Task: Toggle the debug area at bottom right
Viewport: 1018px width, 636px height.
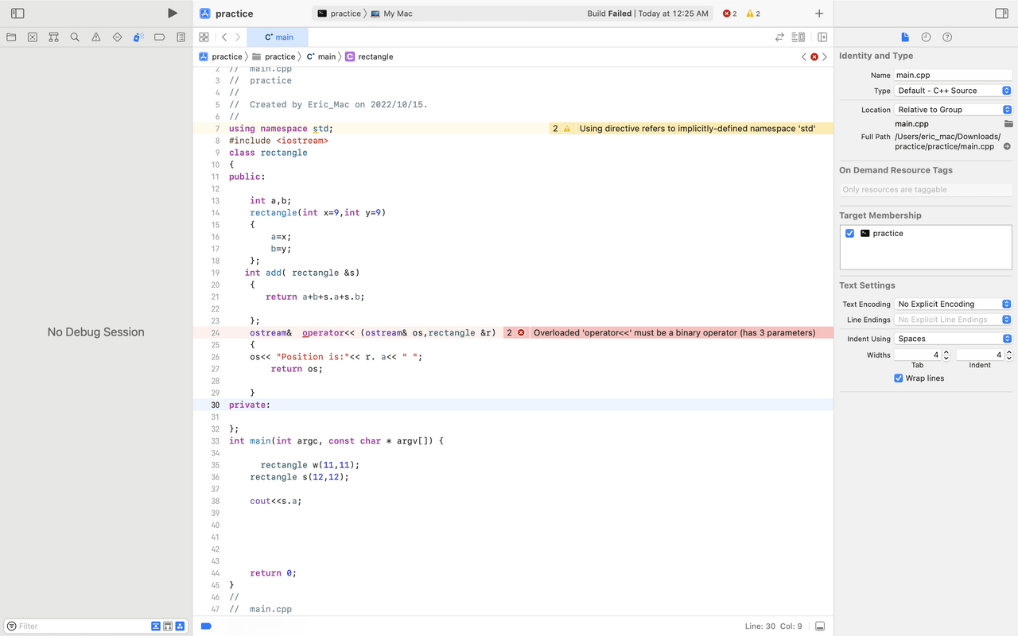Action: 820,626
